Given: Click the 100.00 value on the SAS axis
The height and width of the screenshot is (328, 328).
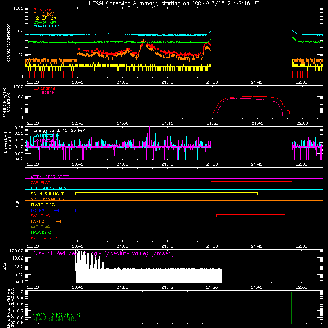Looking at the screenshot, I should point(16,251).
